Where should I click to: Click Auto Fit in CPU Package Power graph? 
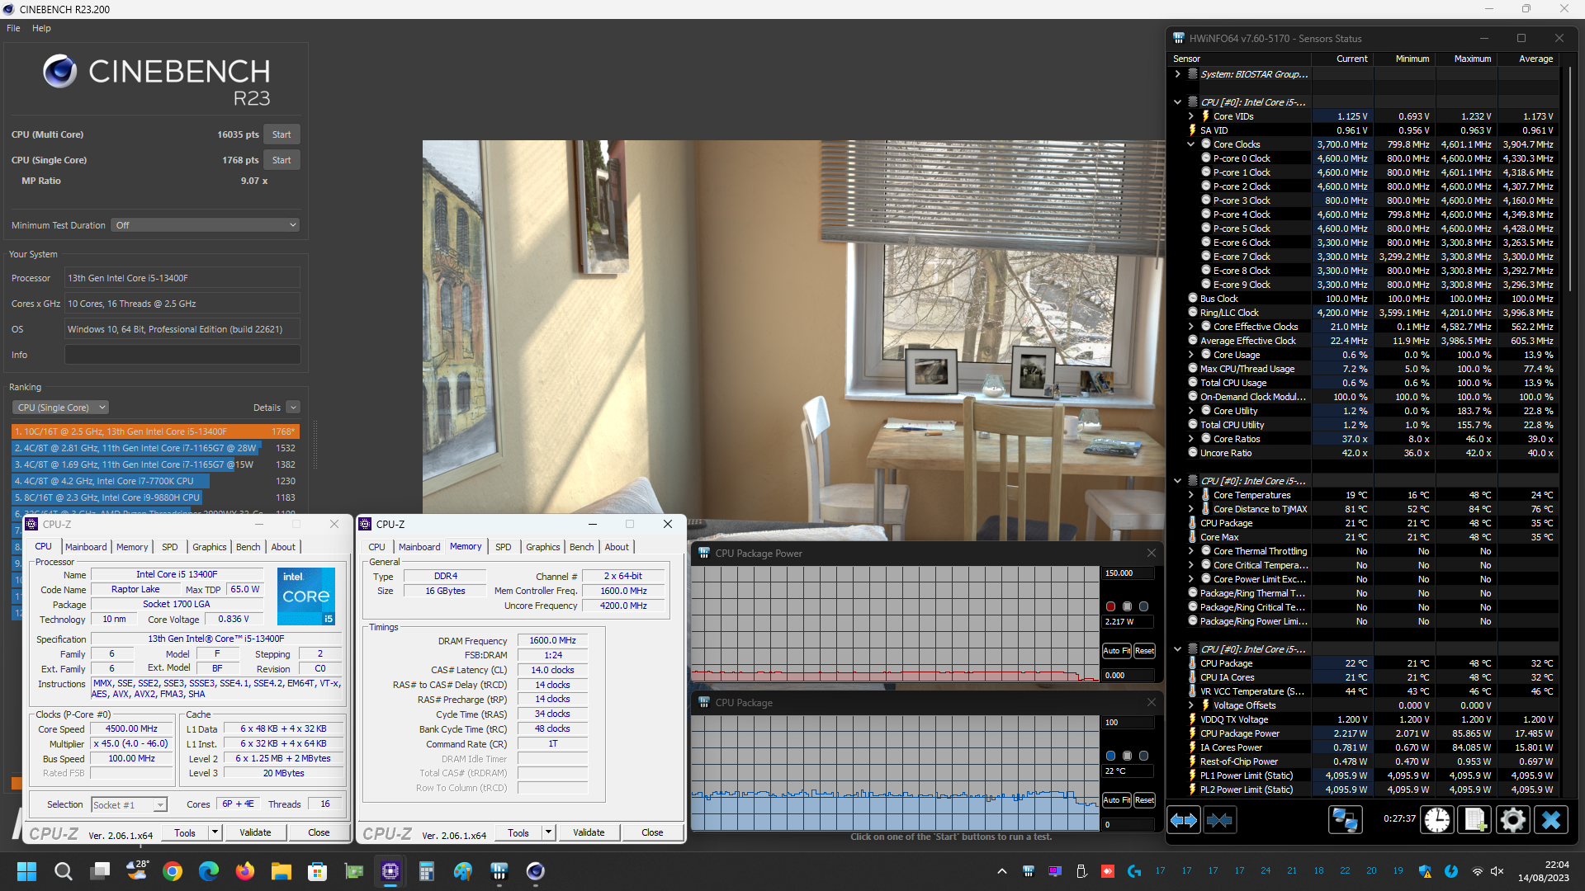pos(1117,650)
